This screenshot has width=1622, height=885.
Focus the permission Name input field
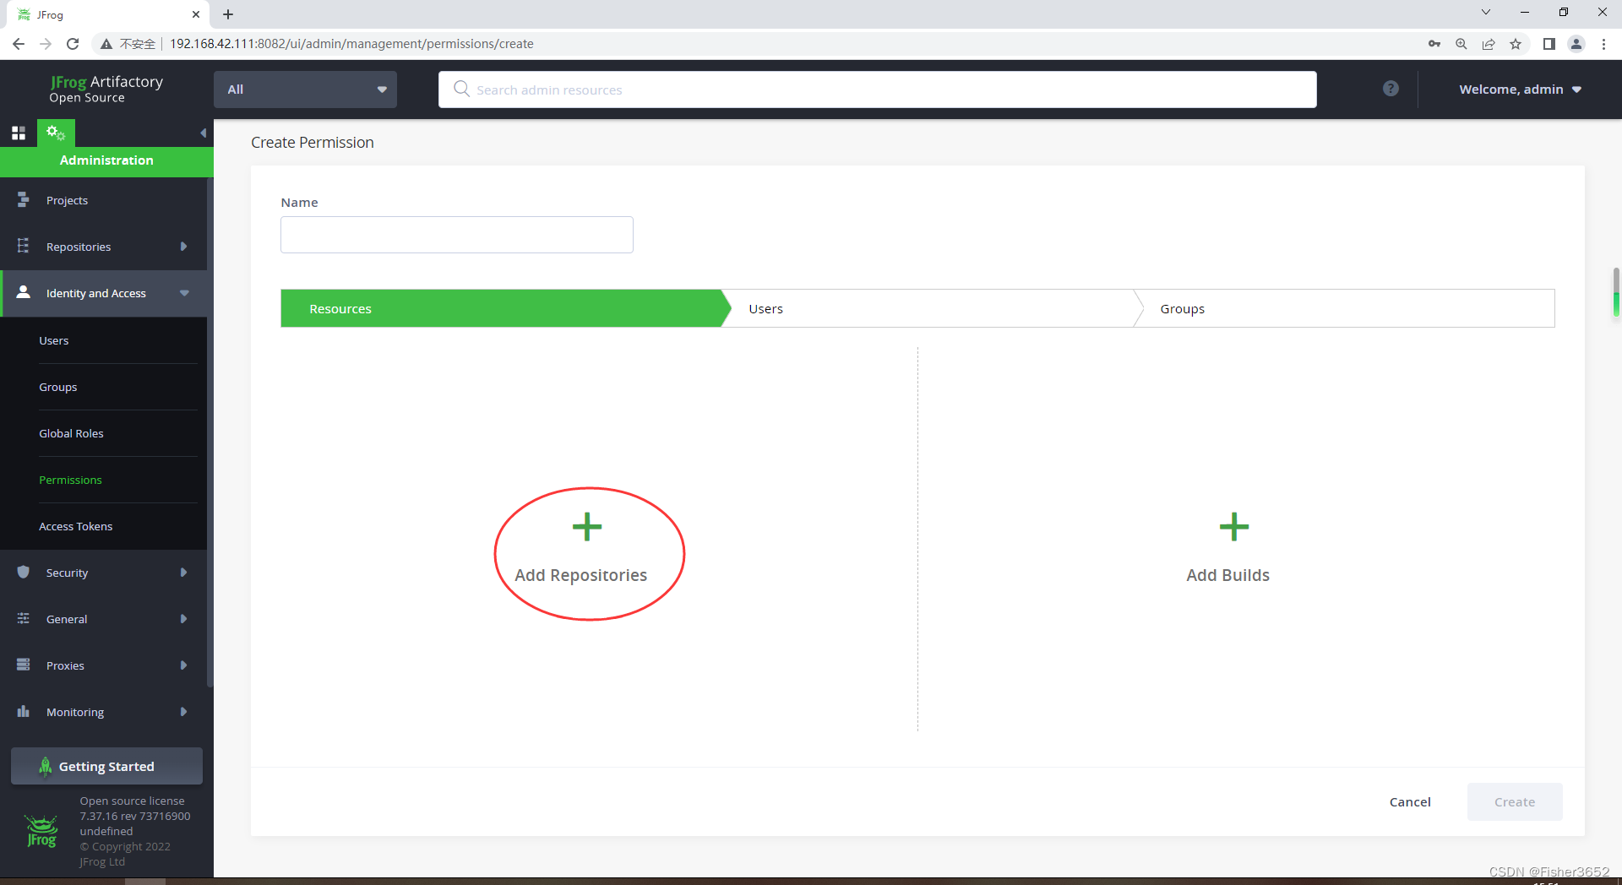pyautogui.click(x=456, y=235)
